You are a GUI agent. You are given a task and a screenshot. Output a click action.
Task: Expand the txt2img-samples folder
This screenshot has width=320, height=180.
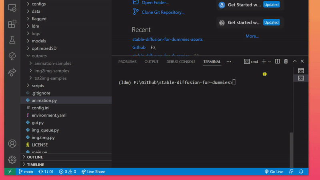tap(66, 78)
